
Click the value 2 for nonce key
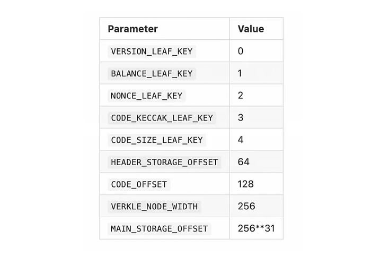coord(241,95)
